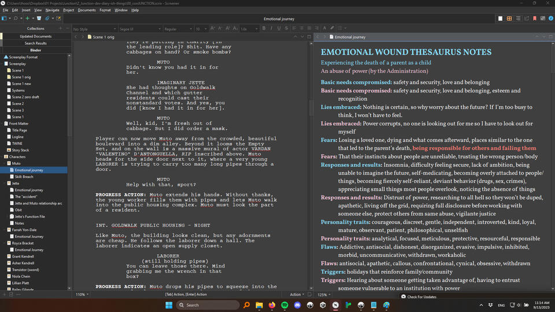Select the Search Results collection
This screenshot has height=312, width=555.
[35, 43]
